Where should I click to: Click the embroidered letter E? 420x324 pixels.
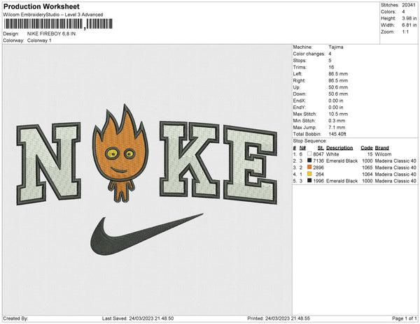coord(250,165)
